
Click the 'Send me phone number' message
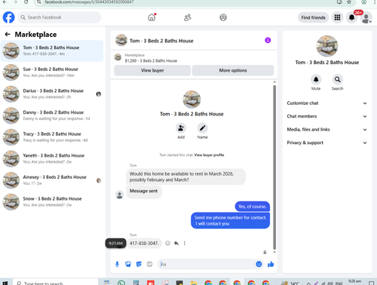tap(230, 221)
